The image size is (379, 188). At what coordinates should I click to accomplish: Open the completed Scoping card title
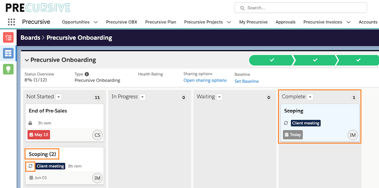(294, 111)
